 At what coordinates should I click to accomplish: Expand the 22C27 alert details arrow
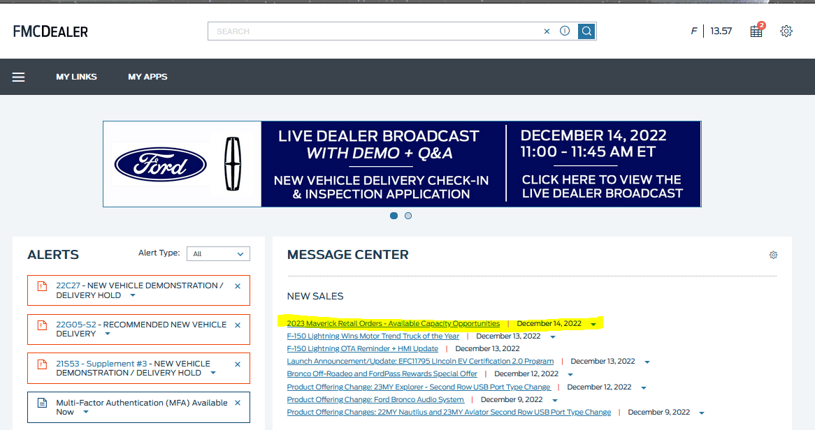coord(133,295)
